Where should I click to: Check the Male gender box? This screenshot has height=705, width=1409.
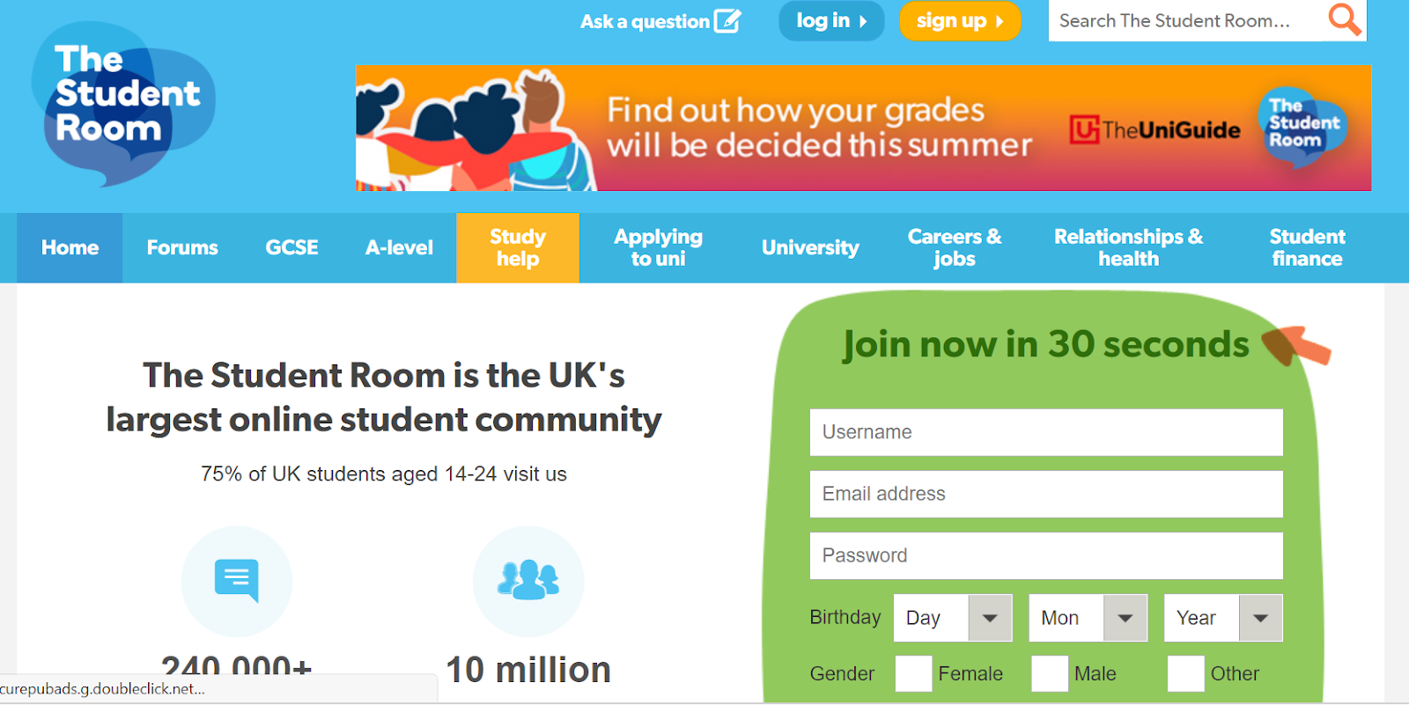(x=1050, y=673)
